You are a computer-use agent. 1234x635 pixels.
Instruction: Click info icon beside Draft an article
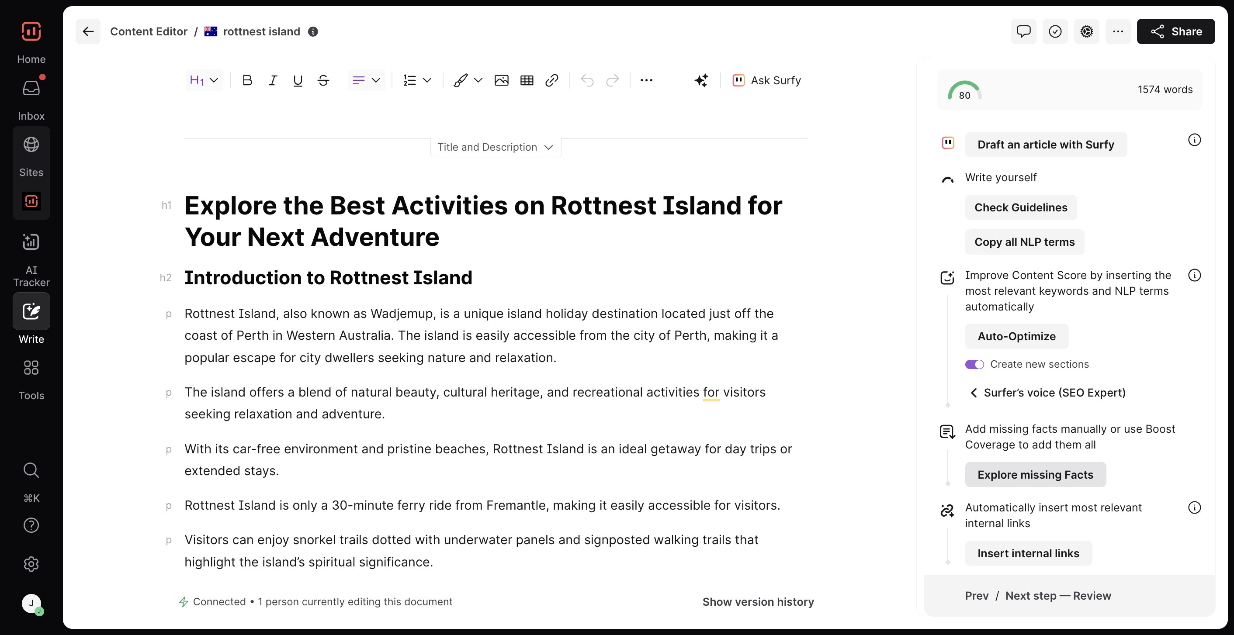1194,140
